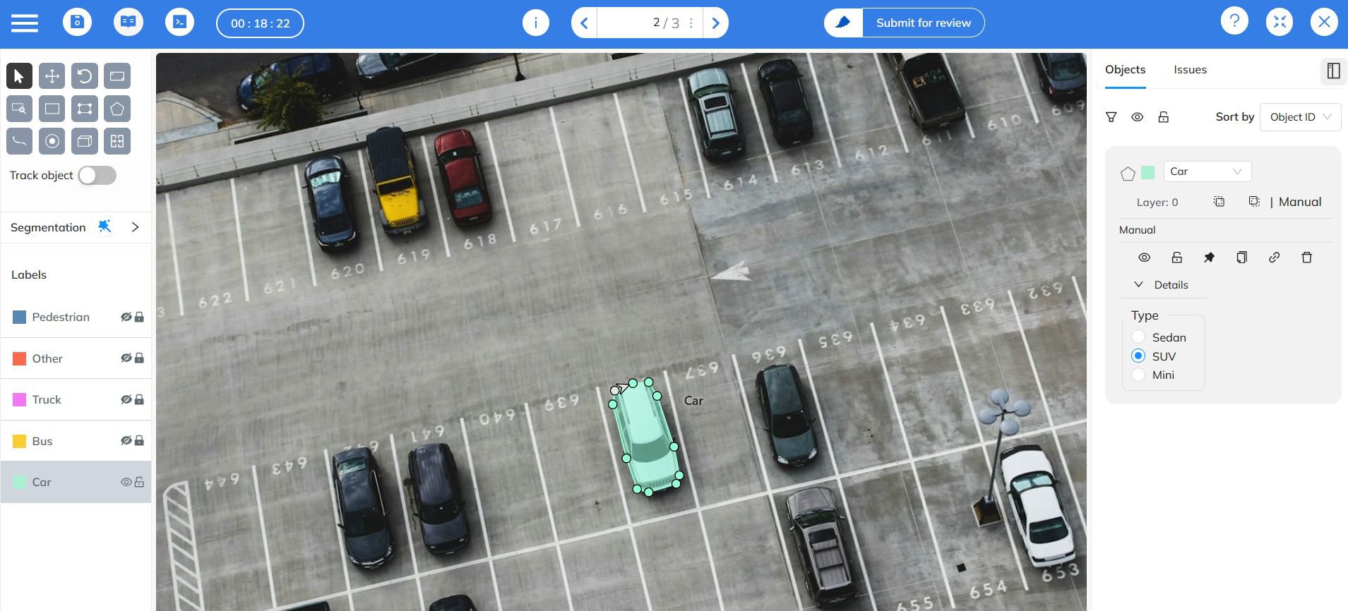Show the hidden Pedestrian label
Screen dimensions: 1348x611
click(x=126, y=317)
